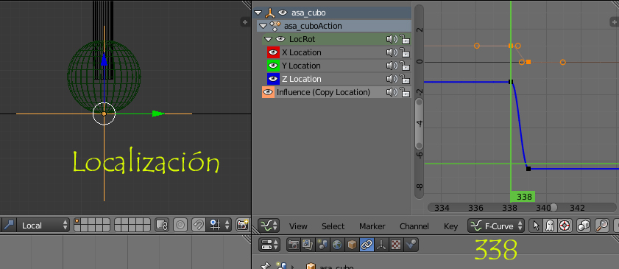Open the Channel menu
Screen dimensions: 619x269
tap(414, 226)
